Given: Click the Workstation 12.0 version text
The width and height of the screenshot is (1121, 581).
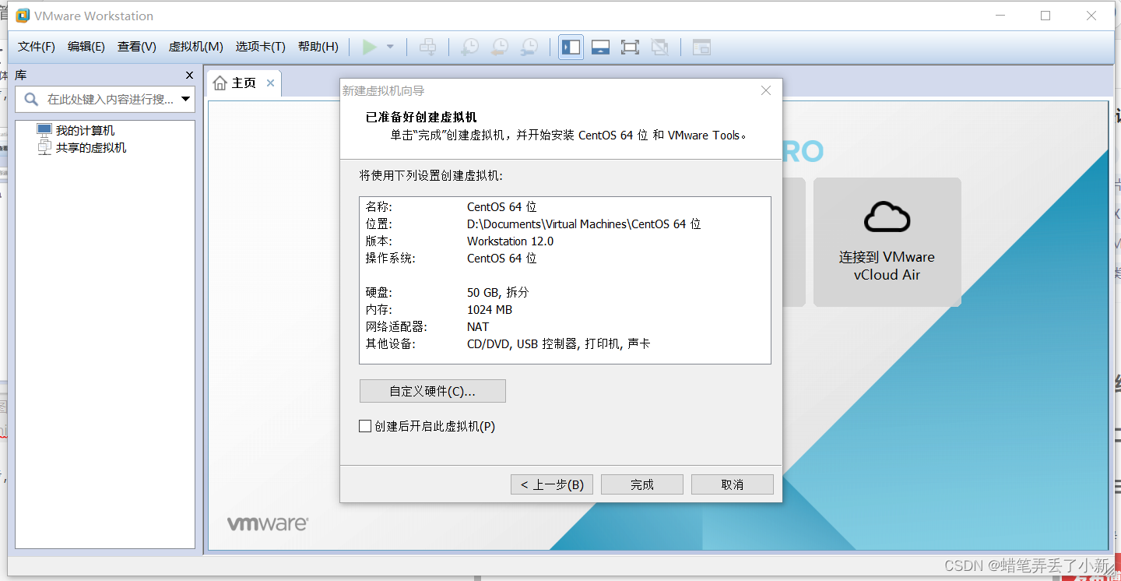Looking at the screenshot, I should point(511,241).
